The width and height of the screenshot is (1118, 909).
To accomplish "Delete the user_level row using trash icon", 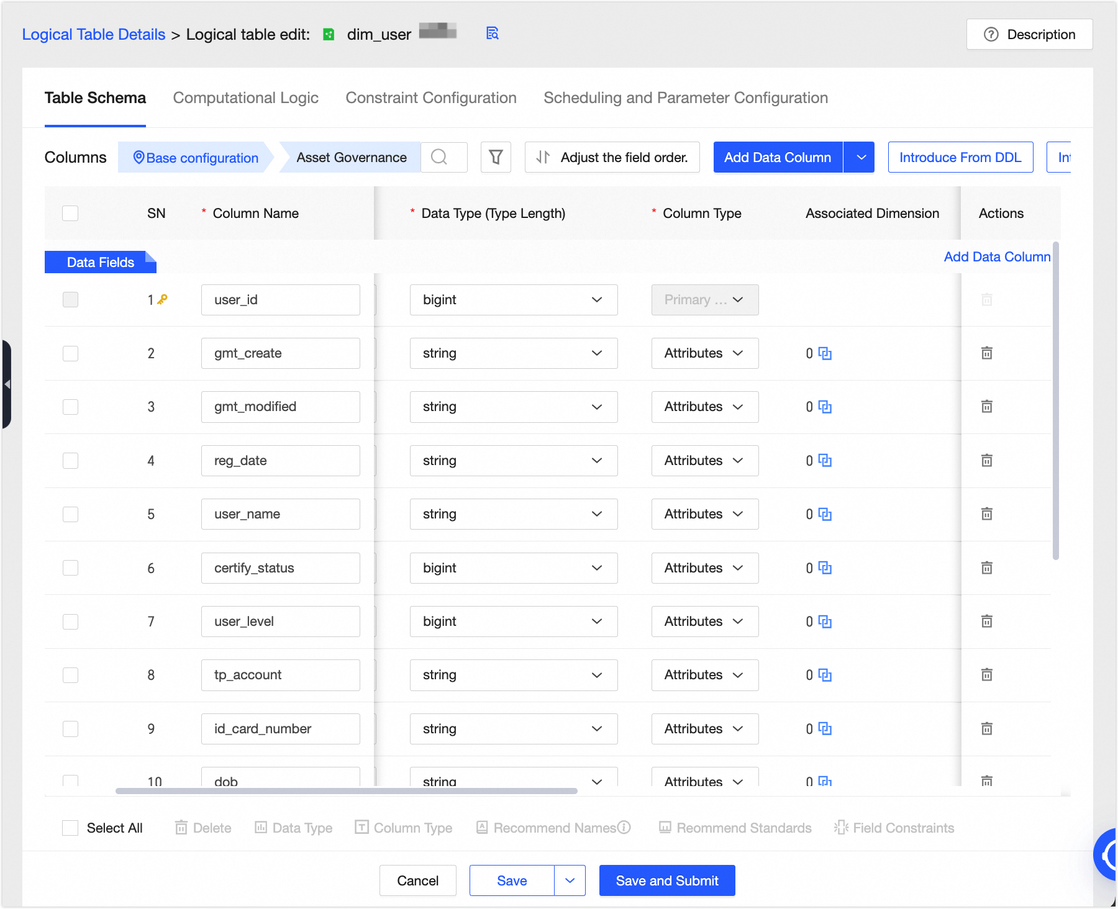I will pos(986,622).
